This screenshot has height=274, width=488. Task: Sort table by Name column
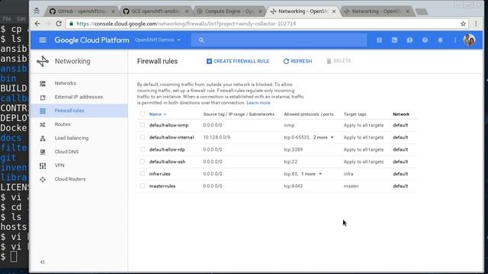click(158, 114)
